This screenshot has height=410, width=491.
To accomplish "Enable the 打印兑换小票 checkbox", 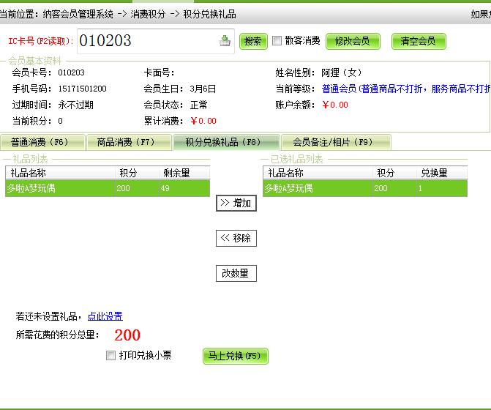I will coord(110,356).
